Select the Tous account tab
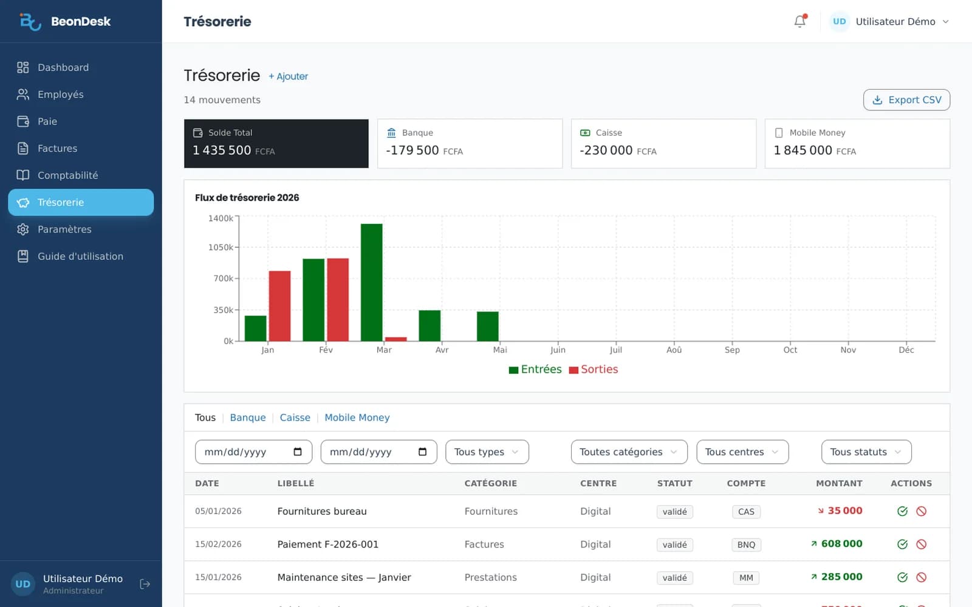Image resolution: width=972 pixels, height=607 pixels. [205, 418]
